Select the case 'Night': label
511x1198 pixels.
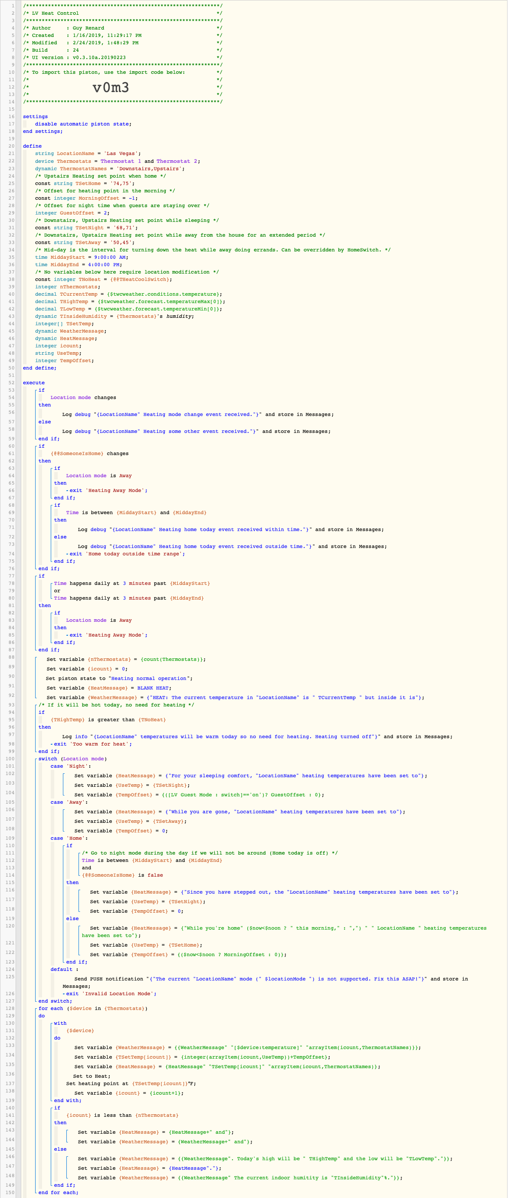click(71, 766)
